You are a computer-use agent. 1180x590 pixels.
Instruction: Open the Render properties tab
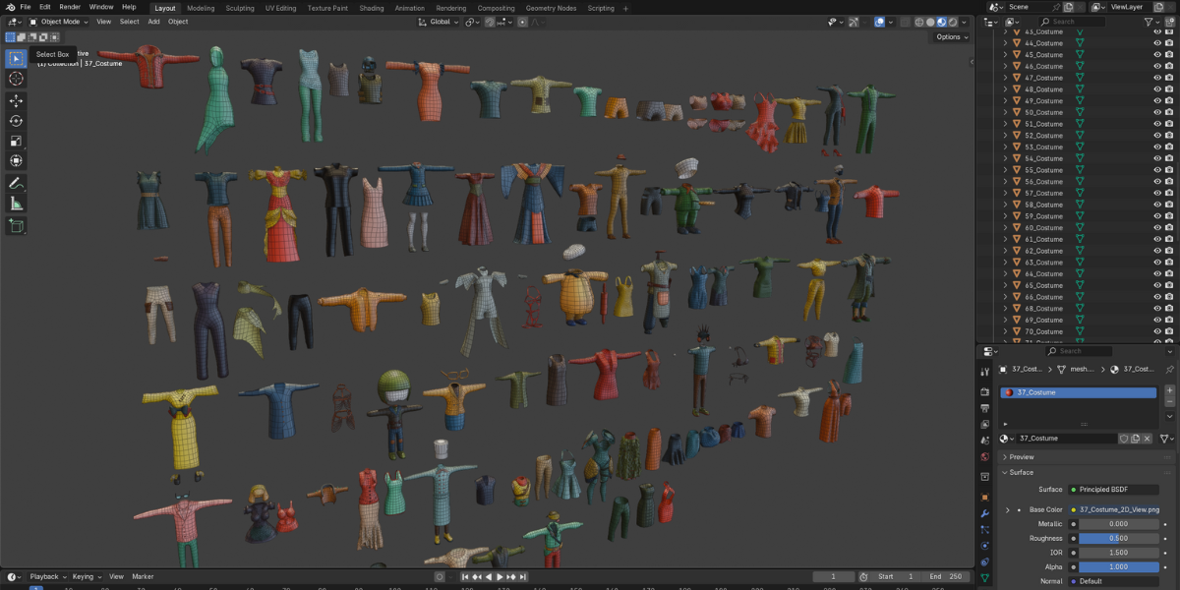click(984, 391)
